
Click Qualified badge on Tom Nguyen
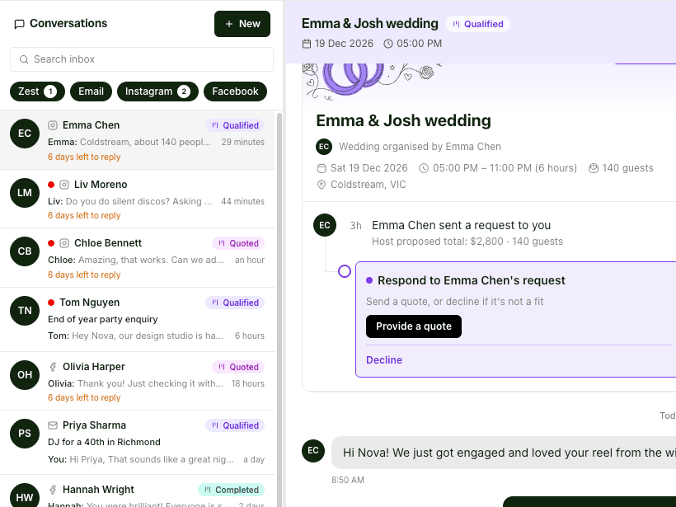[235, 303]
